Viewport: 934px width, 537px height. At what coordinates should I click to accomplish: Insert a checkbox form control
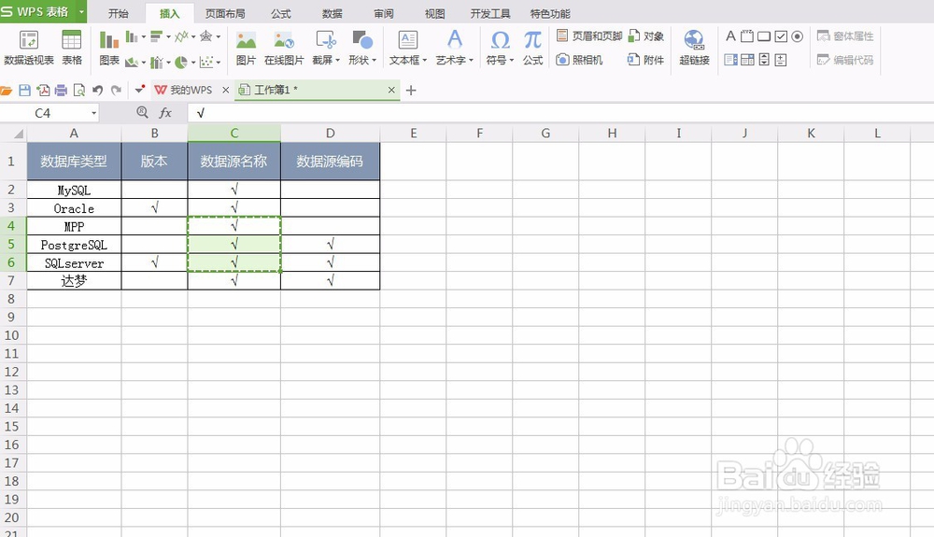coord(781,36)
